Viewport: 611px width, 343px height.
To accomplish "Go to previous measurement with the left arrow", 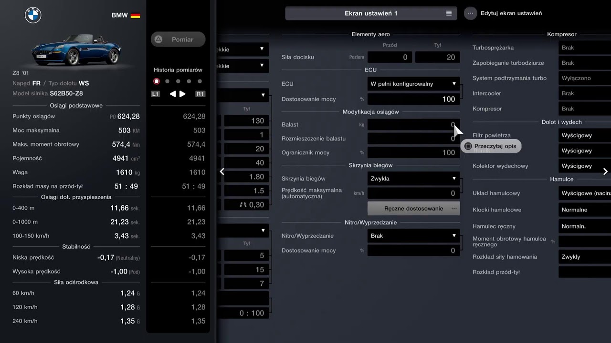I will pyautogui.click(x=173, y=94).
